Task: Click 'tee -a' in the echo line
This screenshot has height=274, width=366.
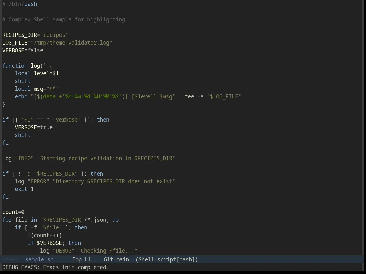Action: pos(194,96)
